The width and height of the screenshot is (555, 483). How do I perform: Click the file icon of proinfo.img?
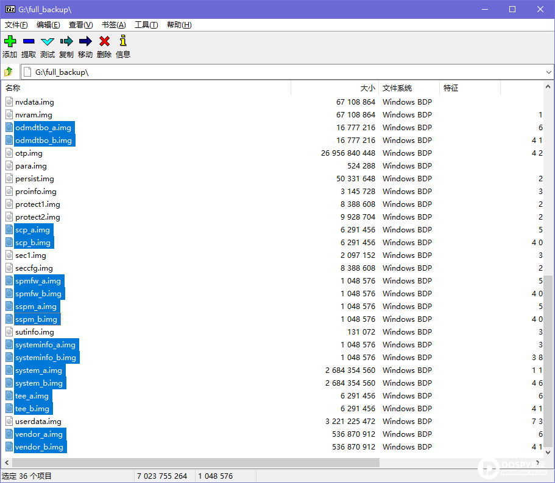coord(9,192)
